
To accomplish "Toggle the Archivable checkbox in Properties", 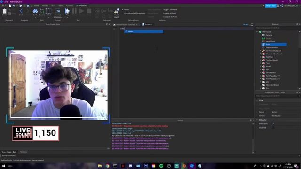I will 273,124.
